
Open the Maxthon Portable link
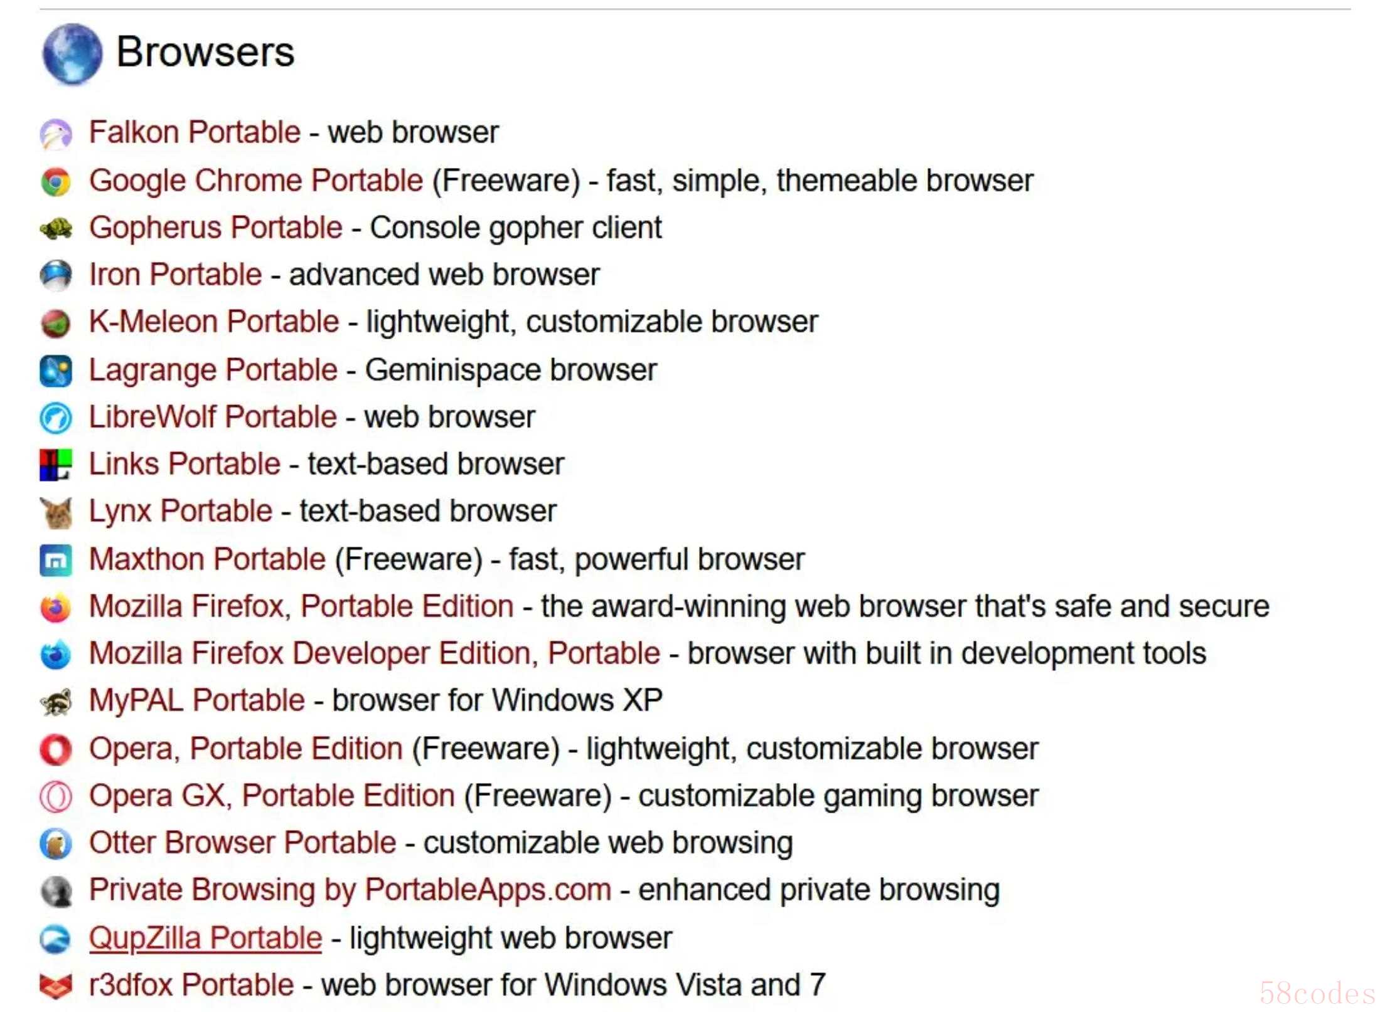(x=208, y=559)
